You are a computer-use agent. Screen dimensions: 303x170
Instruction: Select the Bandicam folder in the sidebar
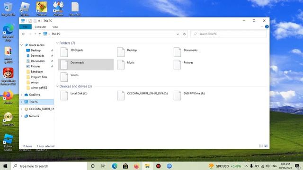[37, 71]
